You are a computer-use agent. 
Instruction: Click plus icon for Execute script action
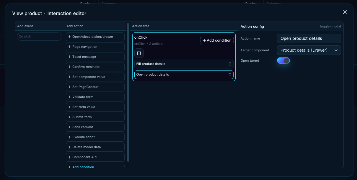coord(69,137)
